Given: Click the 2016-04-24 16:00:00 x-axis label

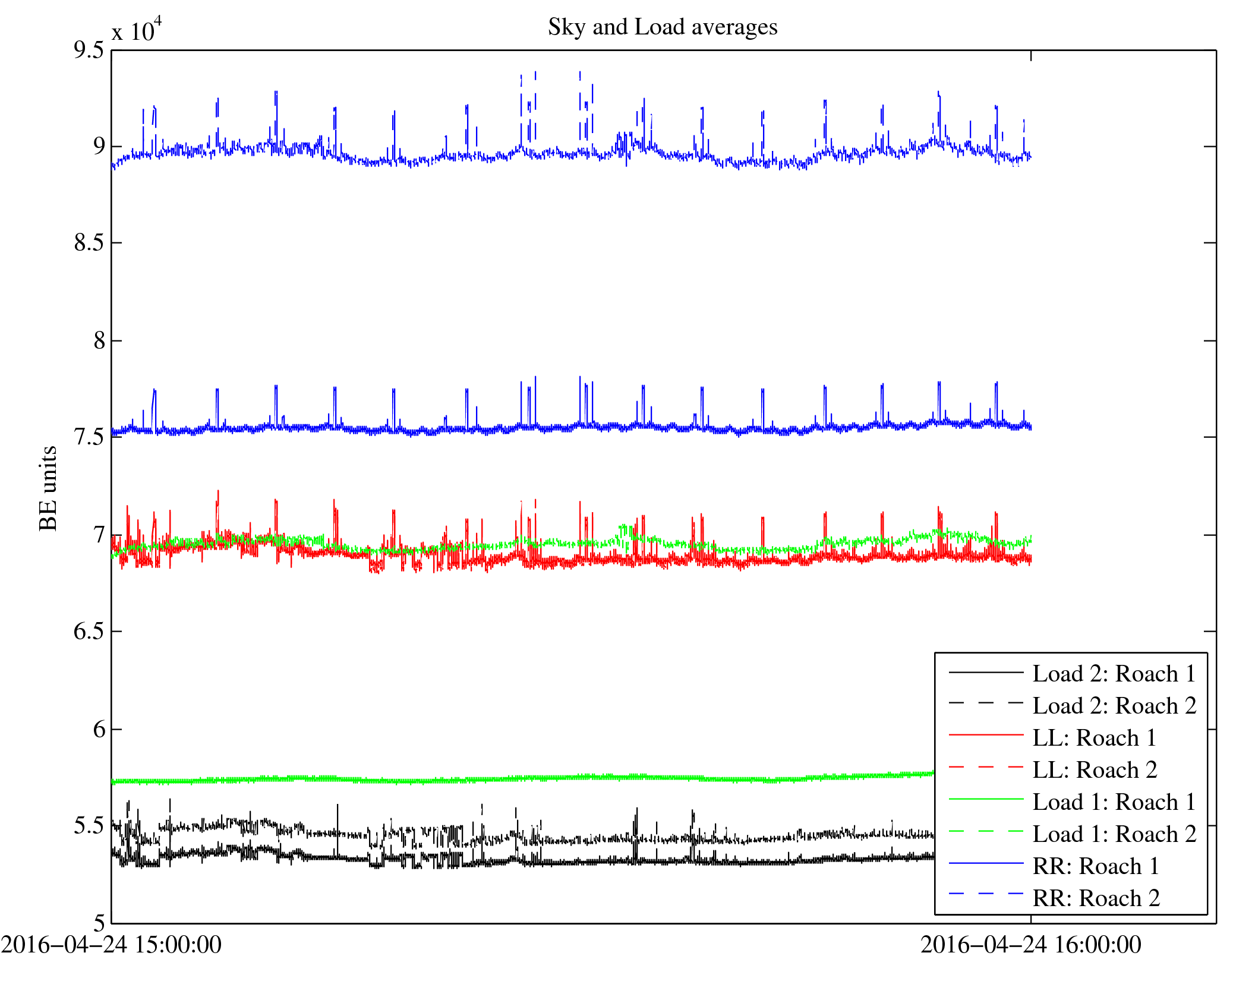Looking at the screenshot, I should 1030,945.
